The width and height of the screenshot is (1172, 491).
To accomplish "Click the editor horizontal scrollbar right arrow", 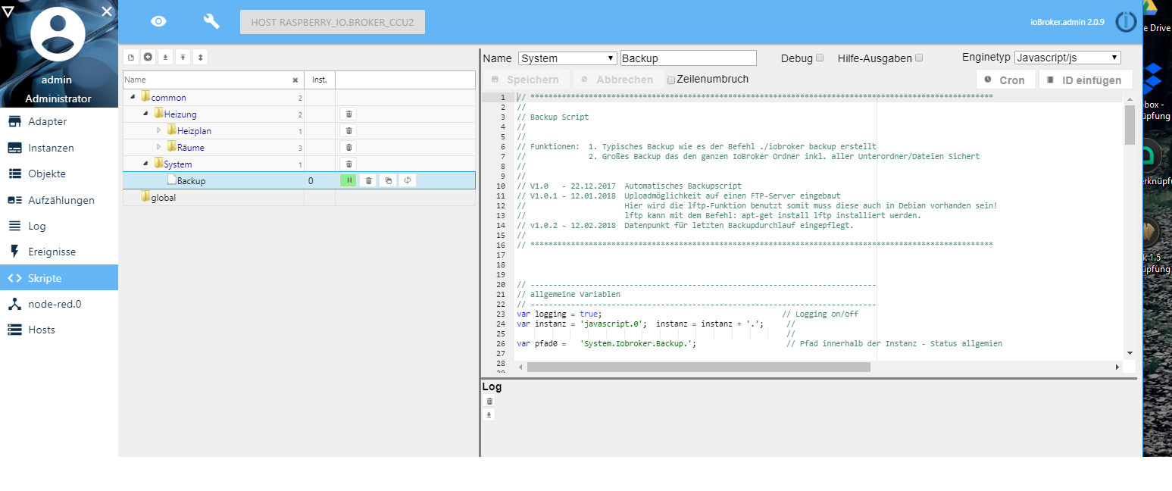I will click(1117, 367).
